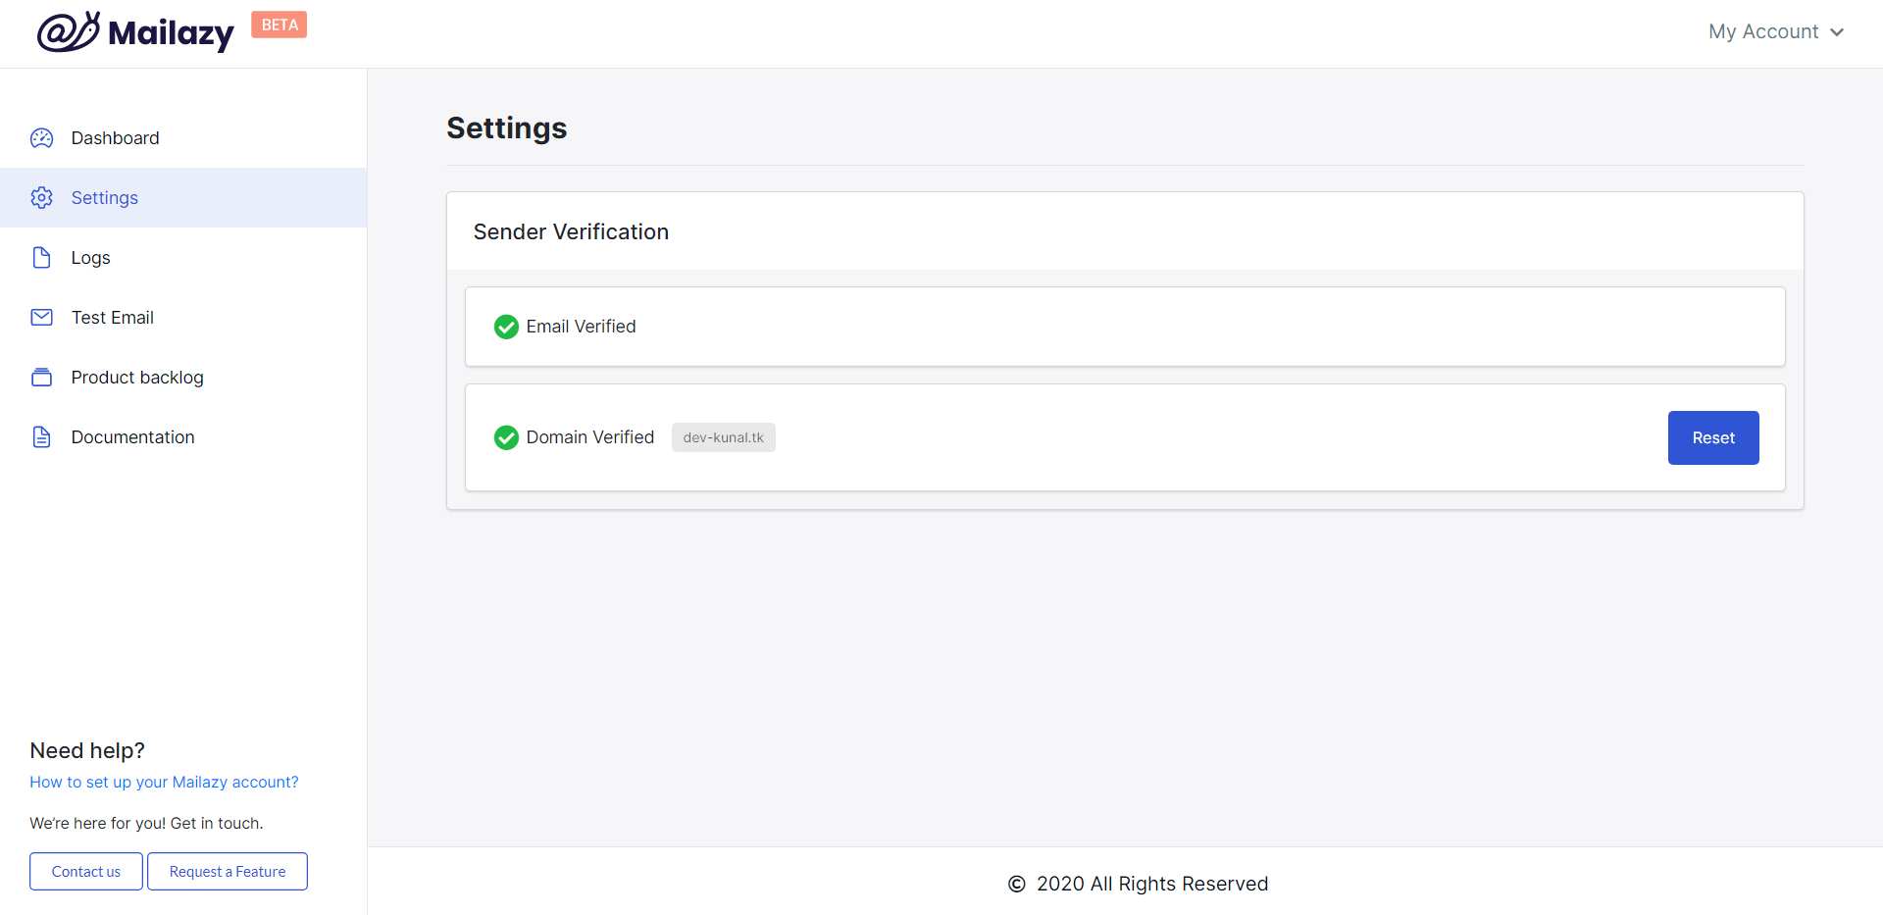Click the BETA badge
This screenshot has height=915, width=1883.
coord(280,25)
